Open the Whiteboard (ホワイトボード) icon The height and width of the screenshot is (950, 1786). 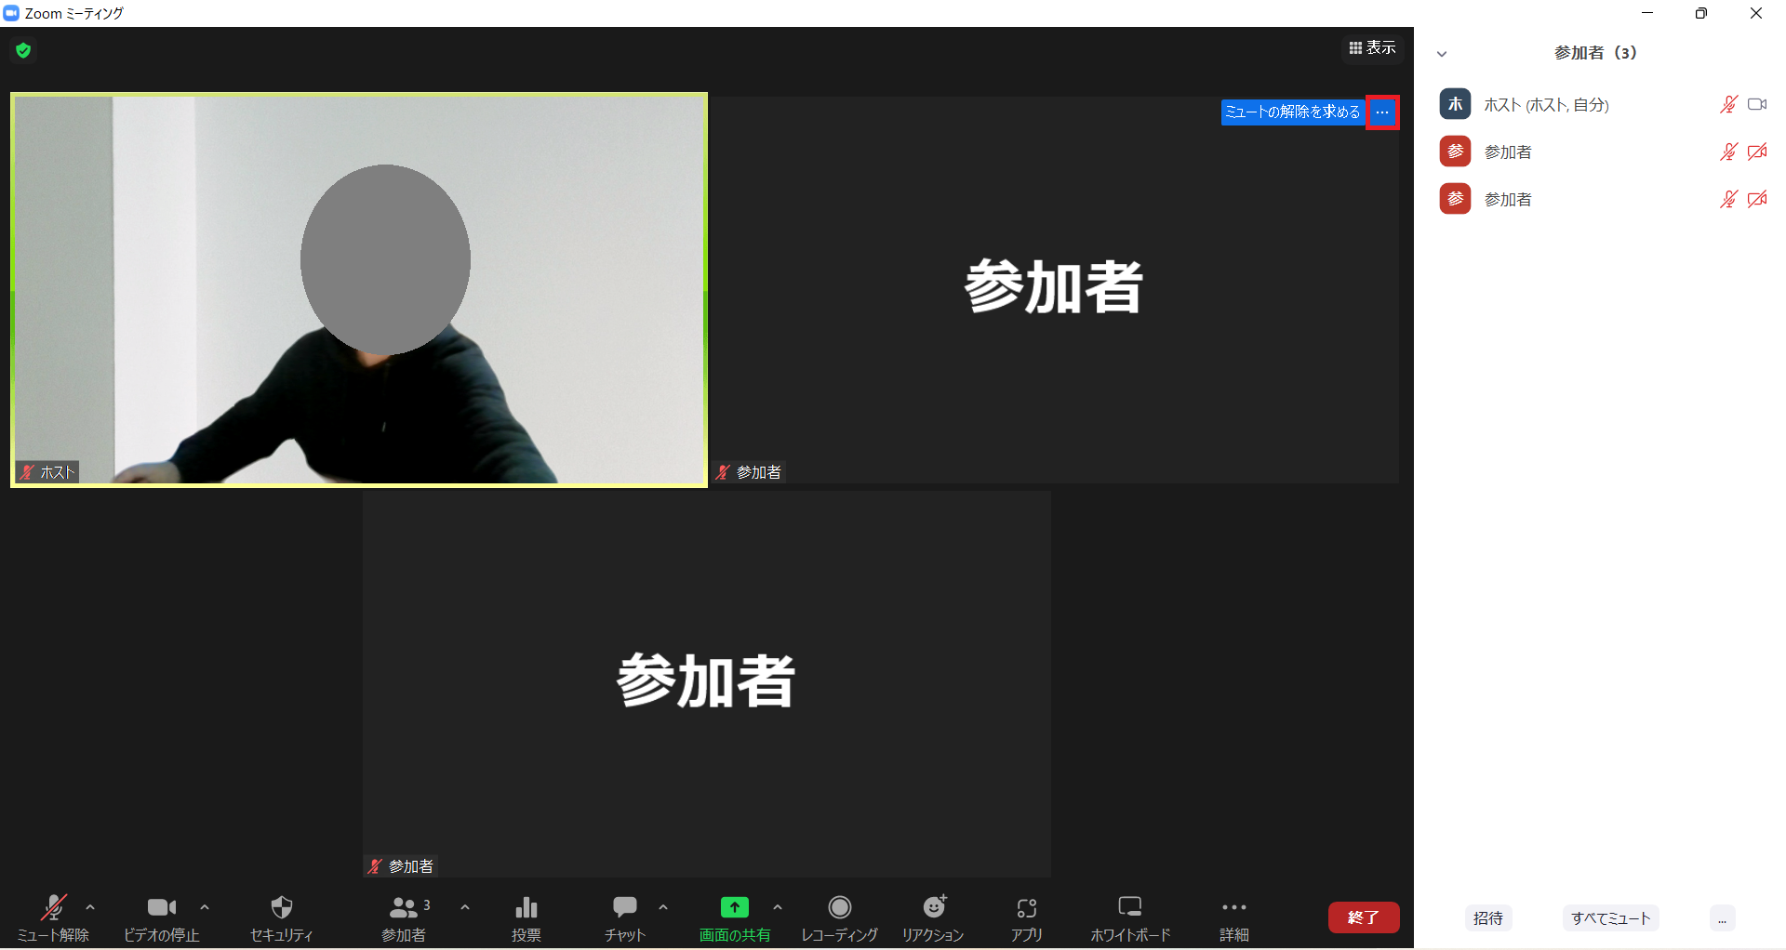point(1129,908)
